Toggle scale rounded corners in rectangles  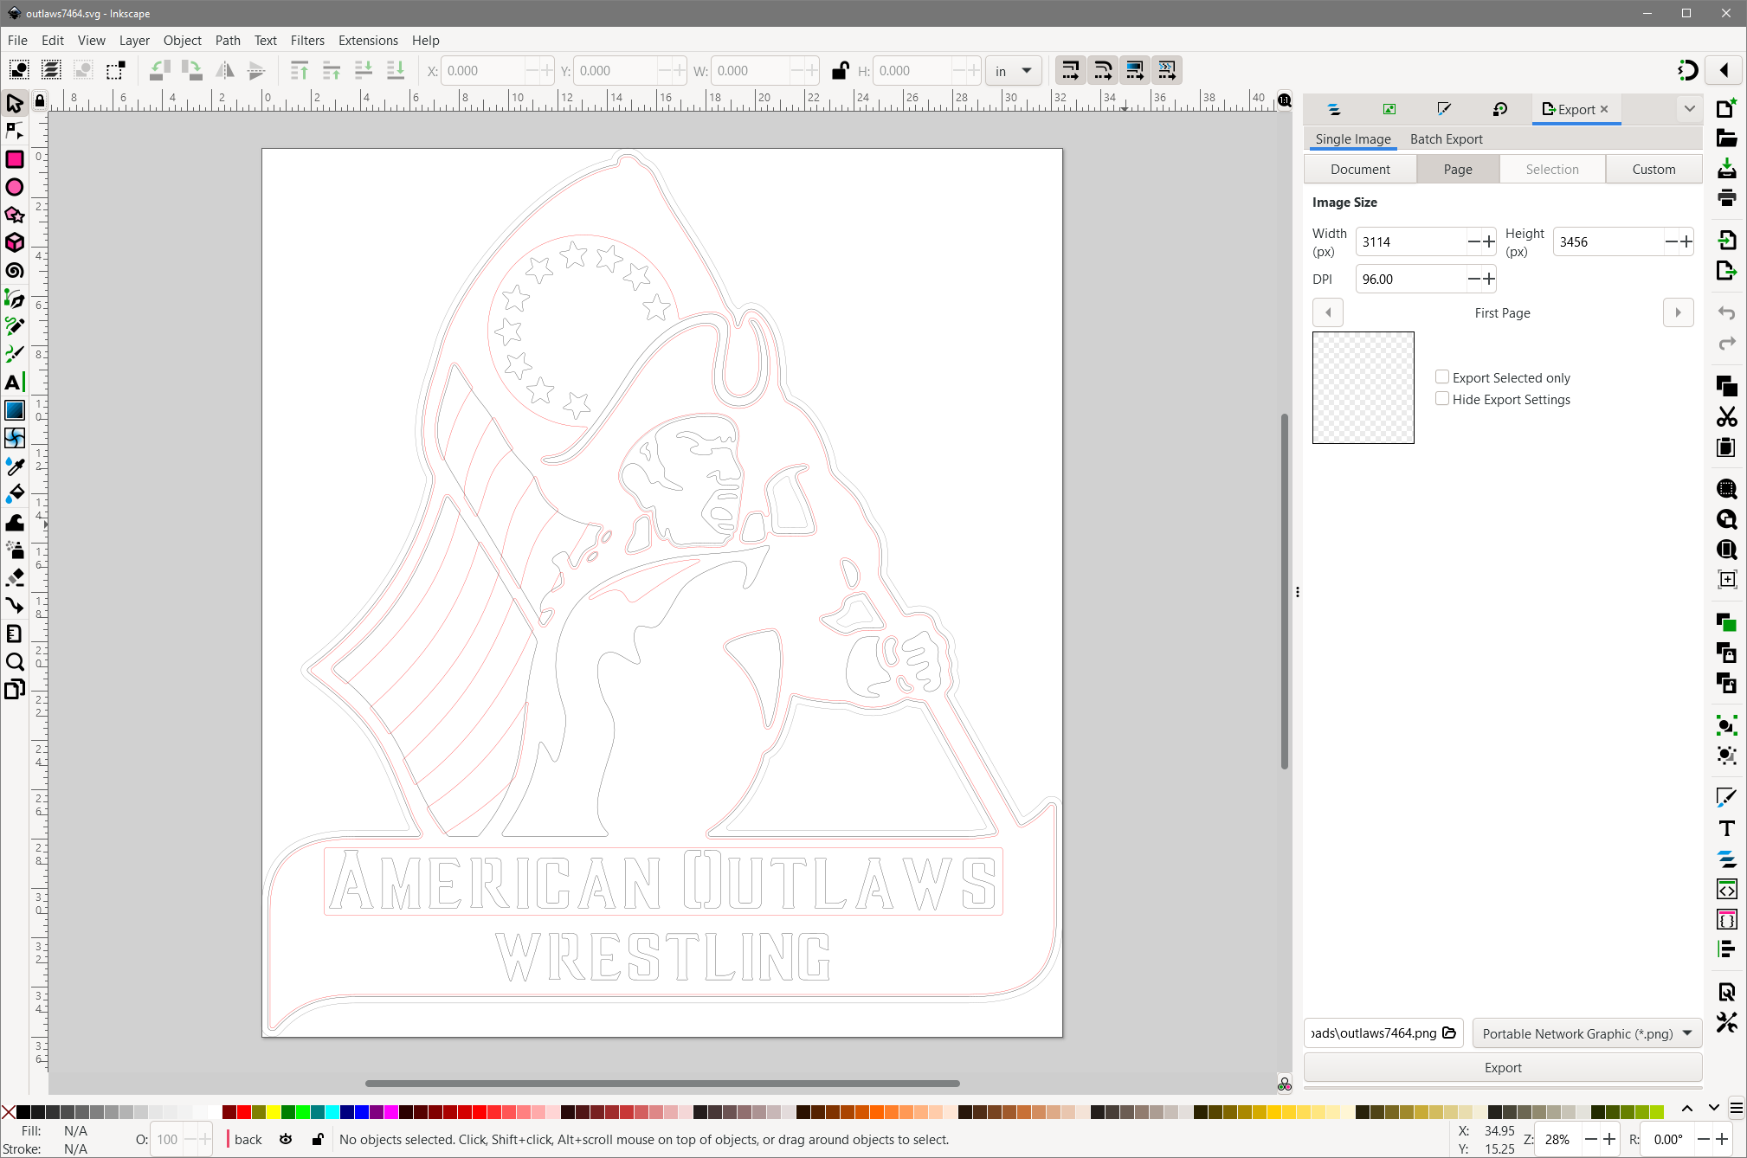tap(1103, 70)
